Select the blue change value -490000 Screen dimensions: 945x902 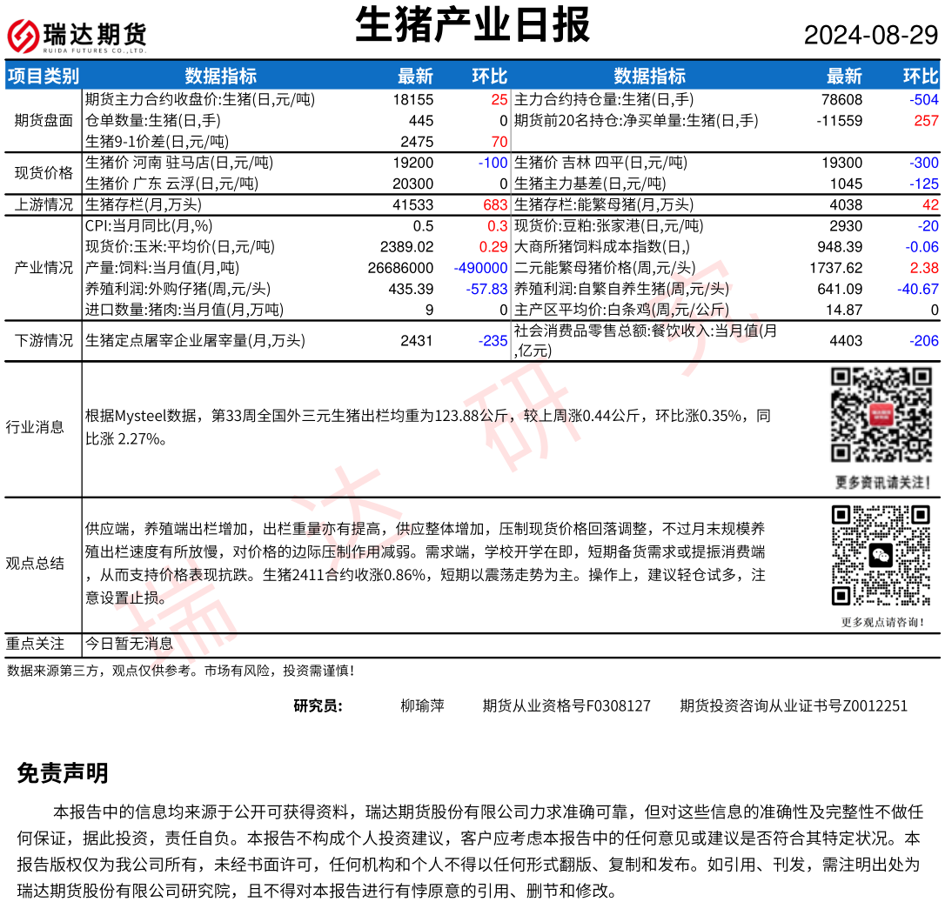click(481, 268)
